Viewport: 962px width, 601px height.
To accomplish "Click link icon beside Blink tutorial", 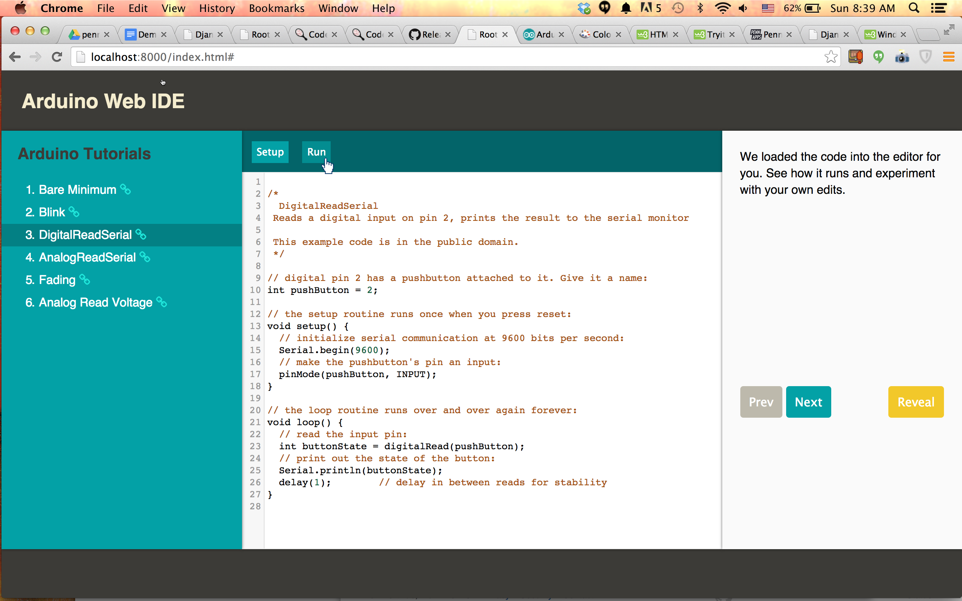I will click(x=74, y=212).
